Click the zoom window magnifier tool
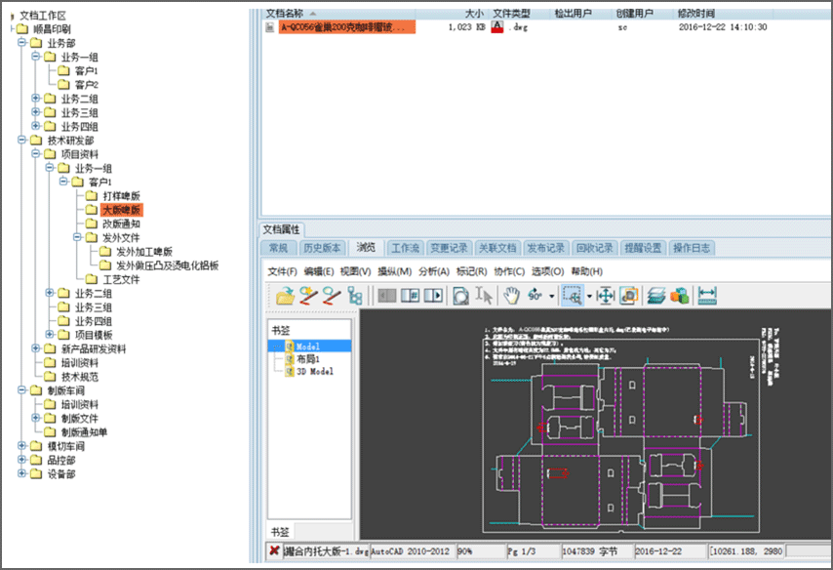The width and height of the screenshot is (833, 570). [x=573, y=295]
